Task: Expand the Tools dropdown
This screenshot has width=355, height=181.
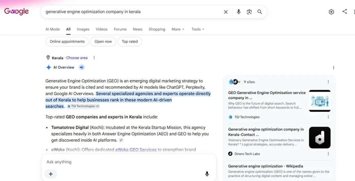Action: [198, 29]
